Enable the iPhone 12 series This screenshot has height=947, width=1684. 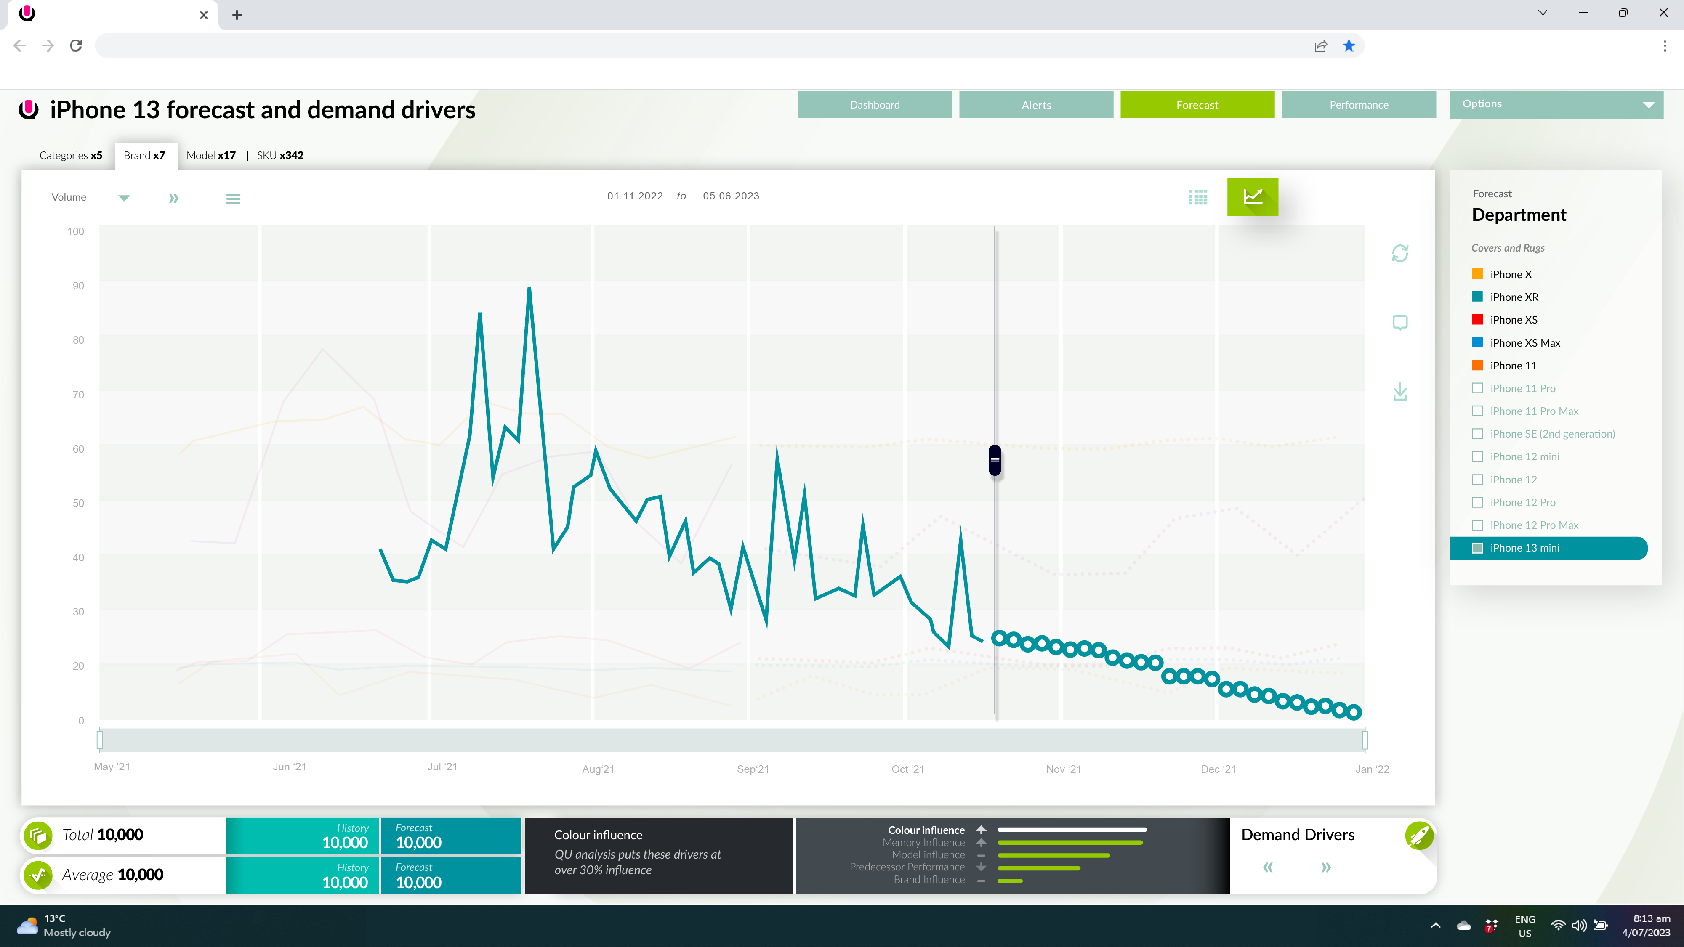(x=1477, y=480)
